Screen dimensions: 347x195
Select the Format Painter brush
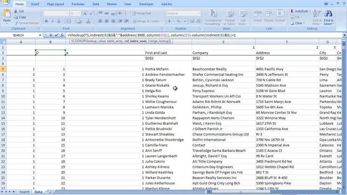click(16, 23)
